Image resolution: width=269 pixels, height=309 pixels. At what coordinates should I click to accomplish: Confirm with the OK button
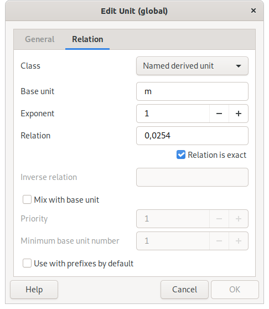tap(235, 290)
